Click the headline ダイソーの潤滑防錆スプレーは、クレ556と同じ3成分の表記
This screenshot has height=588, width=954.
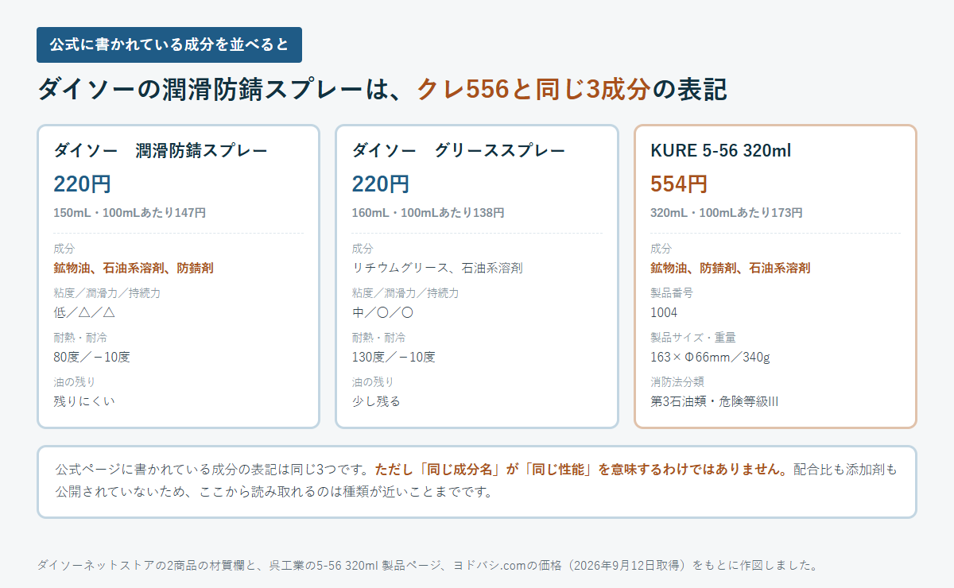tap(382, 89)
